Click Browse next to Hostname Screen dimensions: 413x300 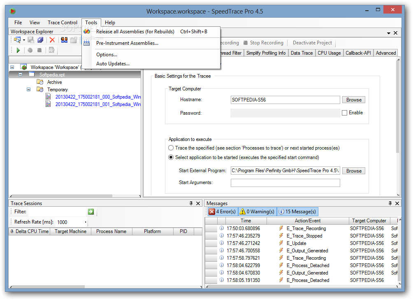[x=354, y=100]
